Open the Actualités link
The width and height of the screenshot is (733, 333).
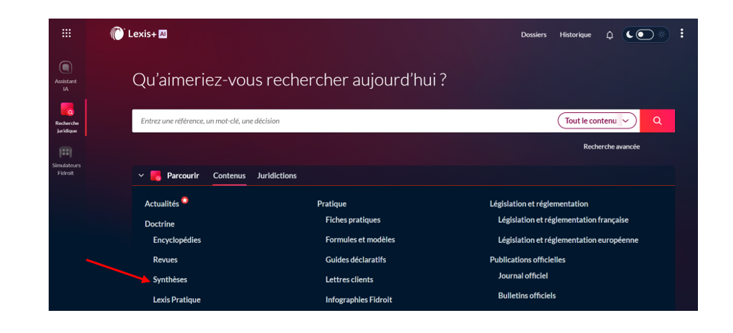point(162,204)
